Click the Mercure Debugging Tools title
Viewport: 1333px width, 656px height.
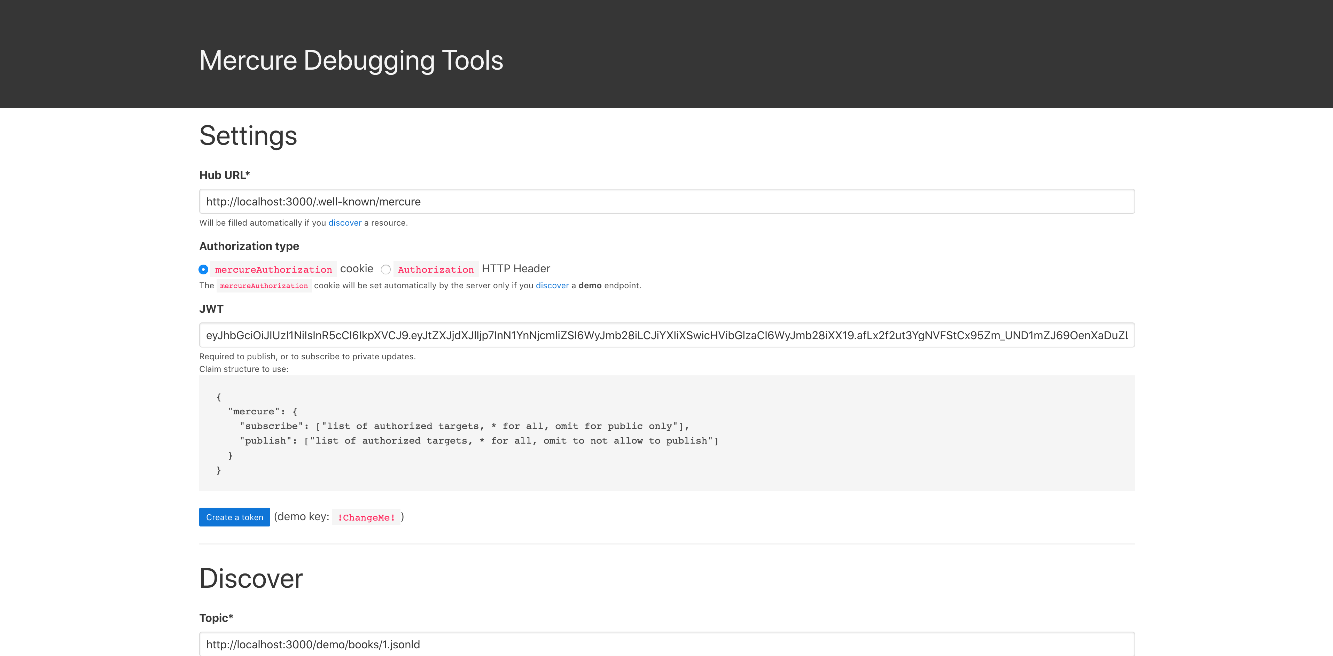tap(351, 61)
